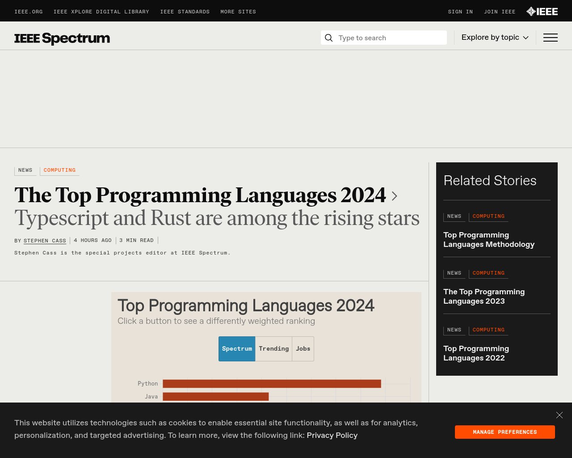572x458 pixels.
Task: Open IEEE Xplore Digital Library link
Action: pyautogui.click(x=101, y=12)
